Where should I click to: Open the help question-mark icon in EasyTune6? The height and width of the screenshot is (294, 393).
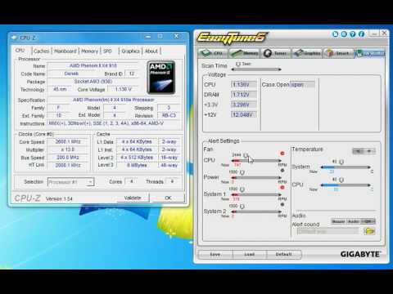pos(353,34)
